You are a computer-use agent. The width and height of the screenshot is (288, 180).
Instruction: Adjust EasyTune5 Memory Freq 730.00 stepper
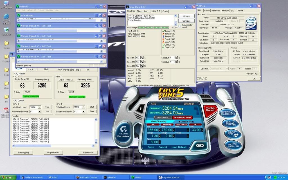[173, 130]
